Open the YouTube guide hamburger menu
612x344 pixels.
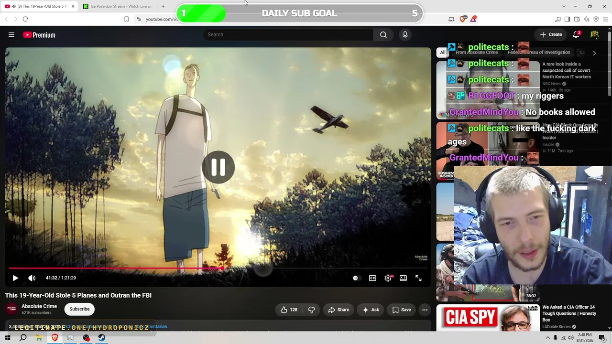pyautogui.click(x=11, y=35)
